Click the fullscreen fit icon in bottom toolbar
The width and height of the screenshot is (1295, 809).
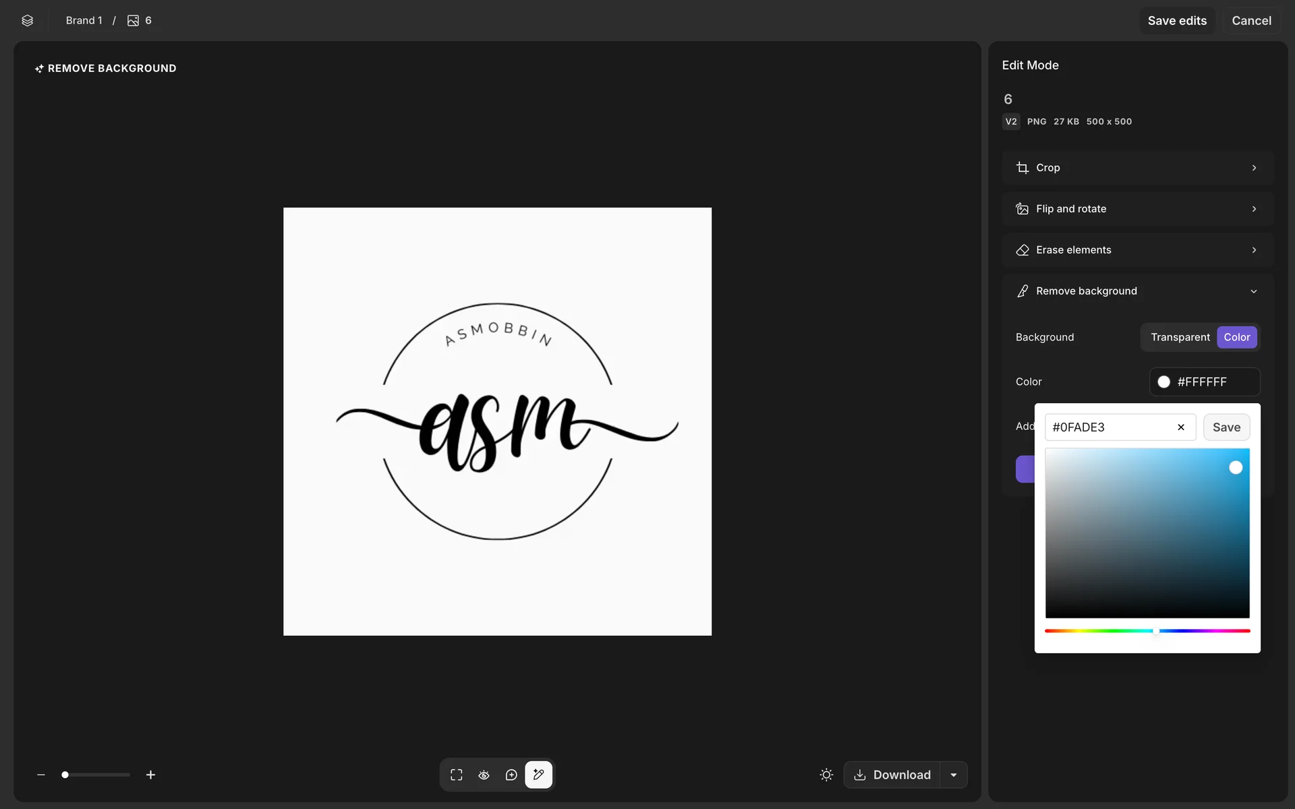pos(457,775)
